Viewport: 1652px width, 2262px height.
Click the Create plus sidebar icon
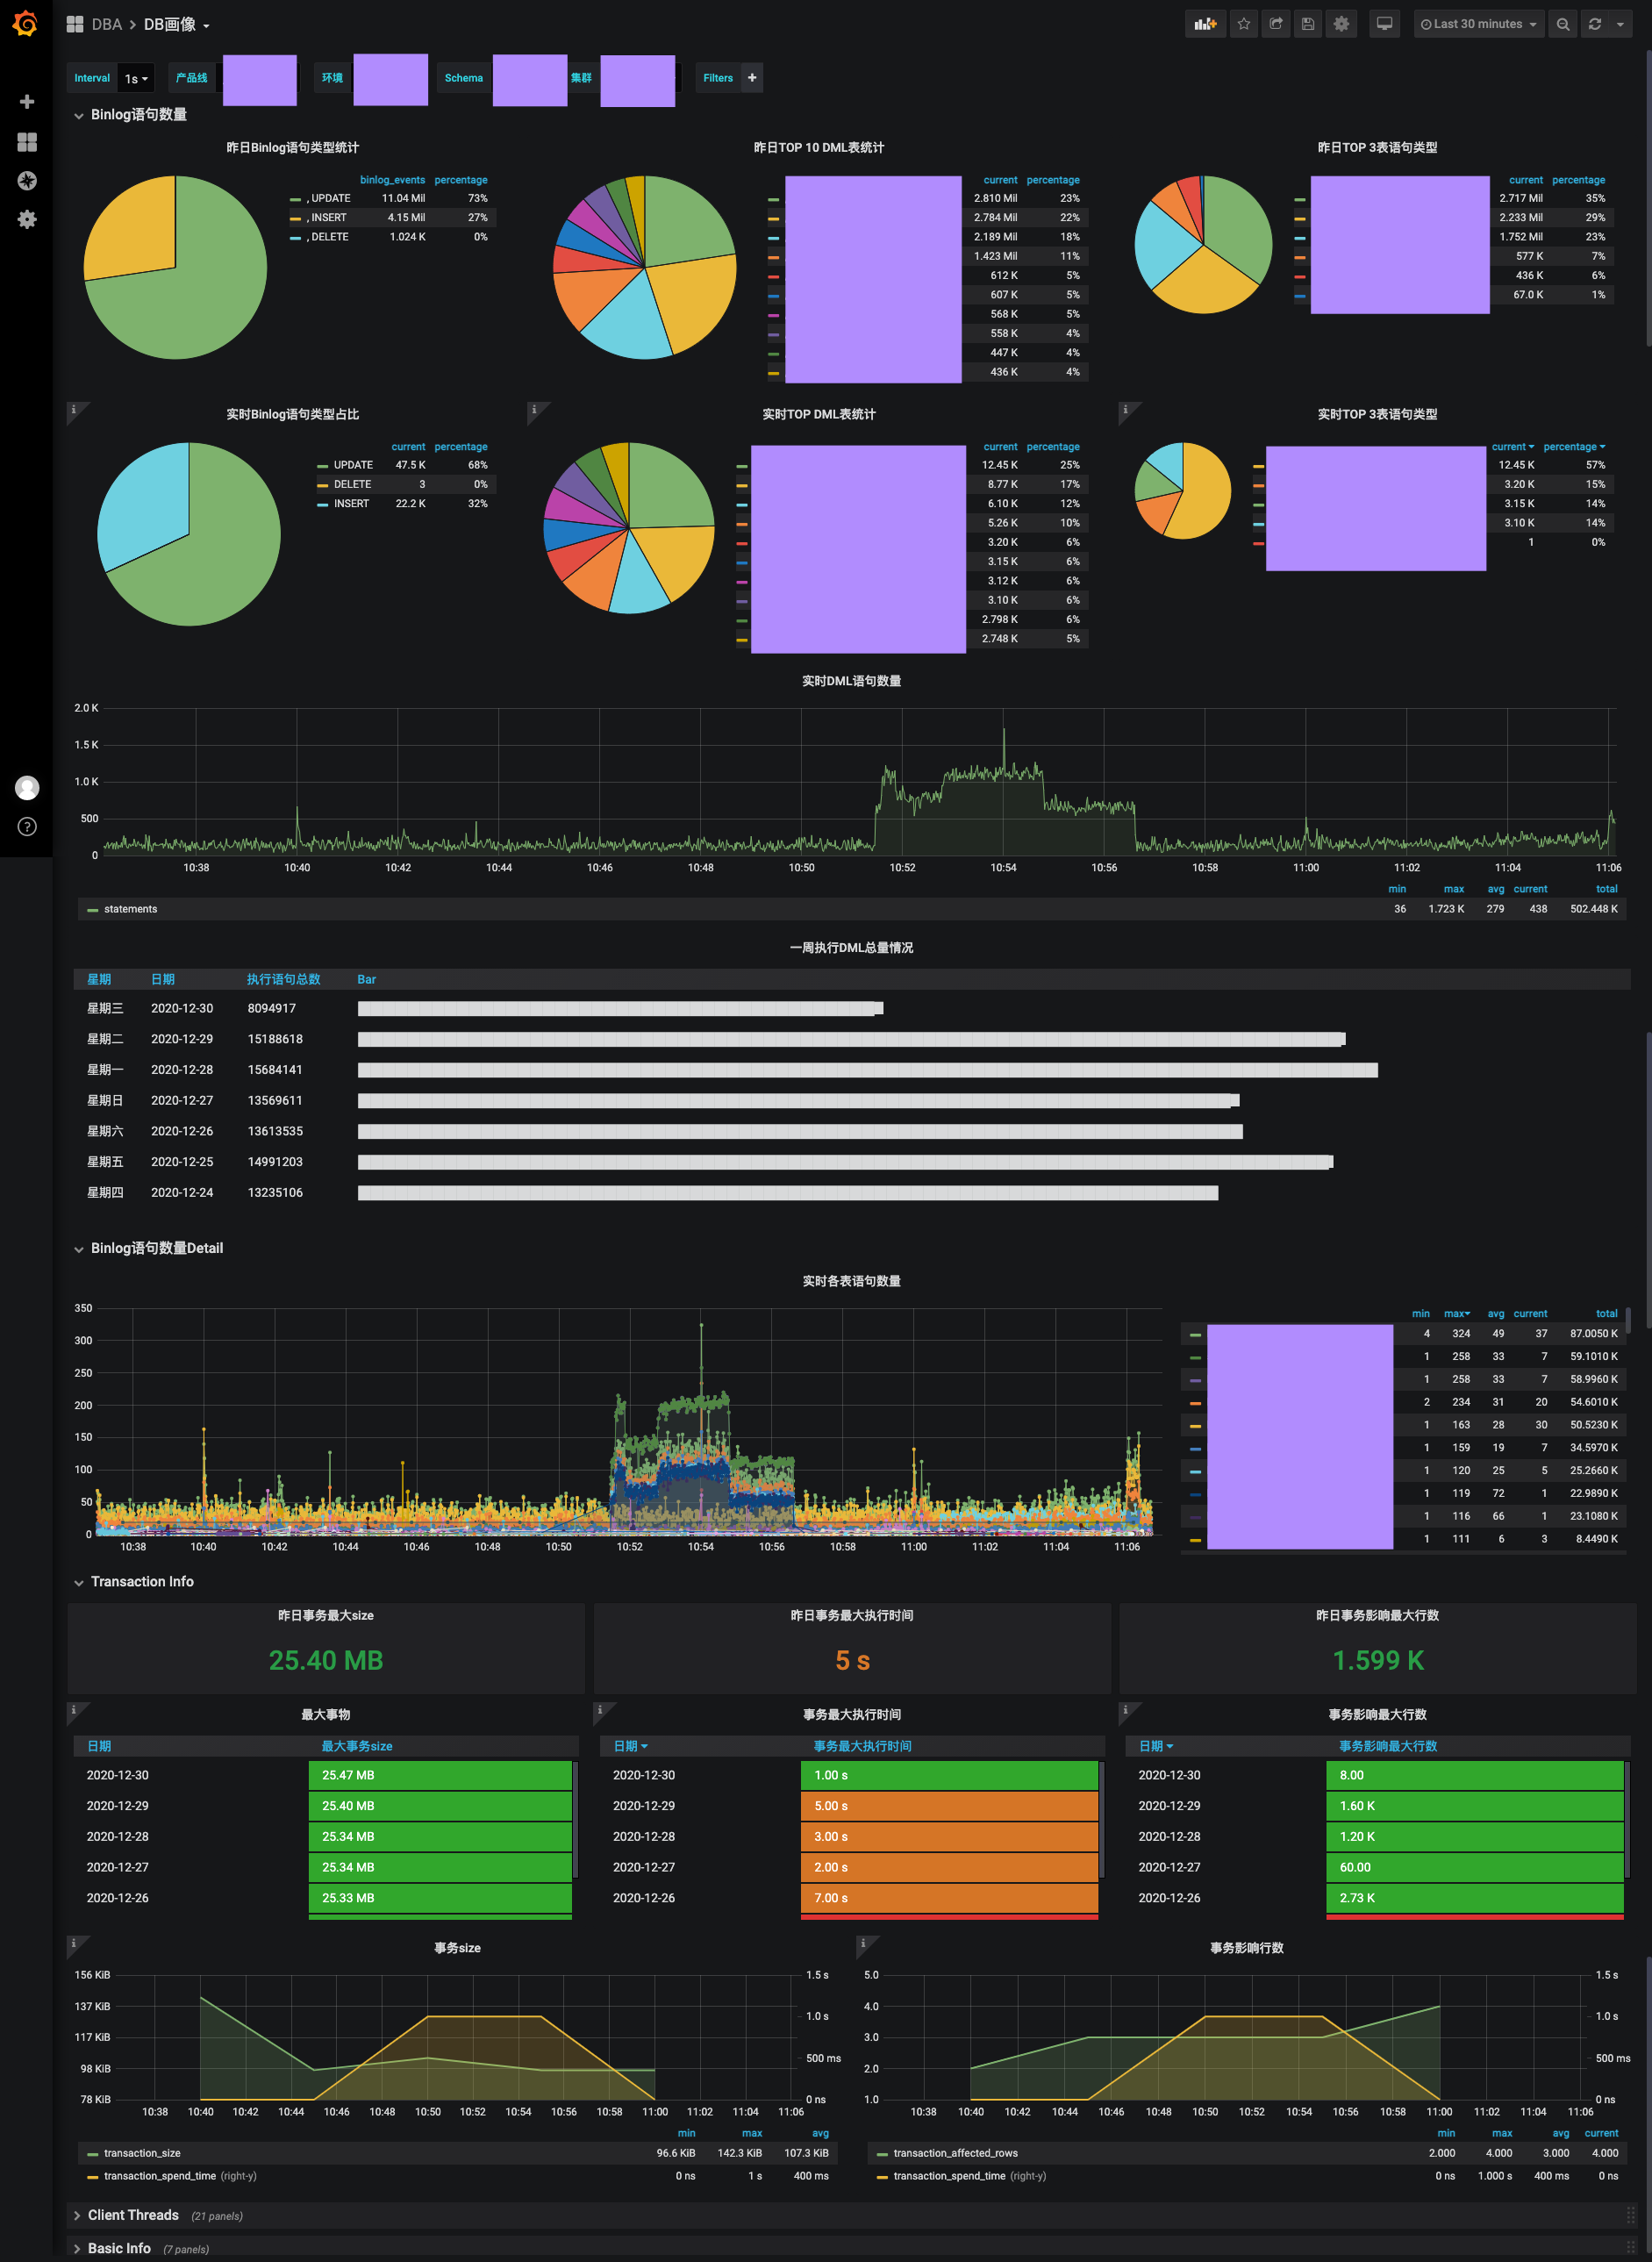[27, 102]
